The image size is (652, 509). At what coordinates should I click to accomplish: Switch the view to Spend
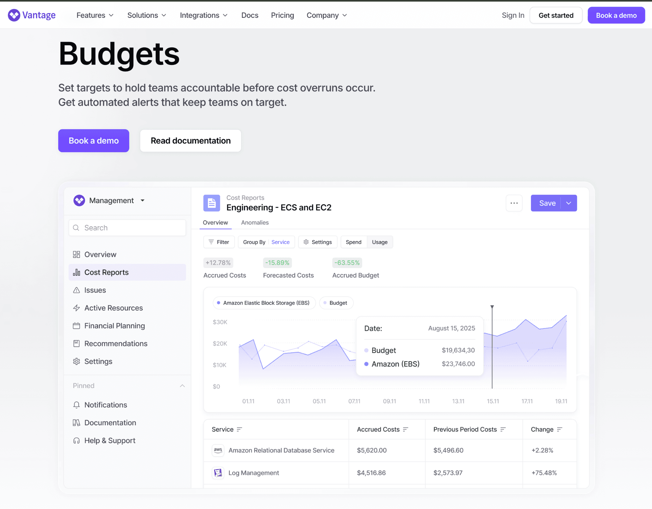point(354,242)
